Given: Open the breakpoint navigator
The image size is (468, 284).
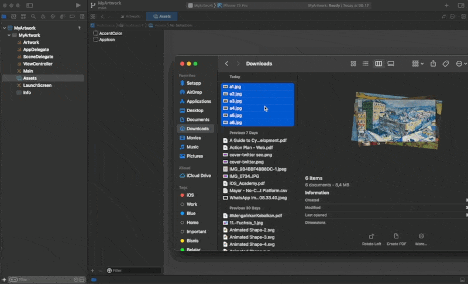Looking at the screenshot, I should click(x=72, y=16).
